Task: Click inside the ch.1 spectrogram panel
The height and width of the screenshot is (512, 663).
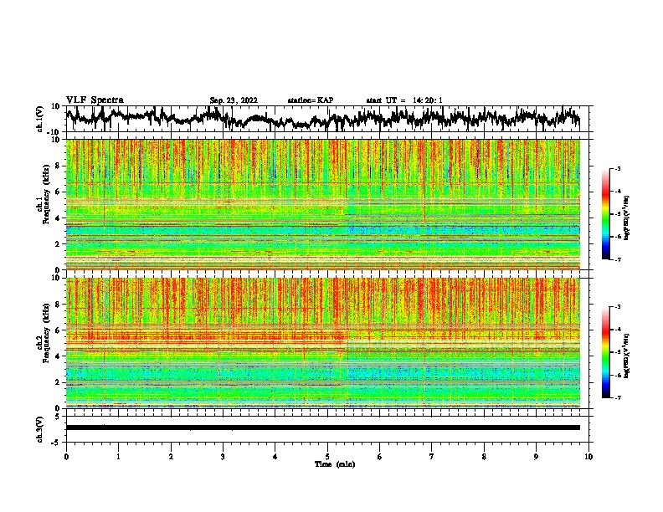Action: click(x=322, y=204)
